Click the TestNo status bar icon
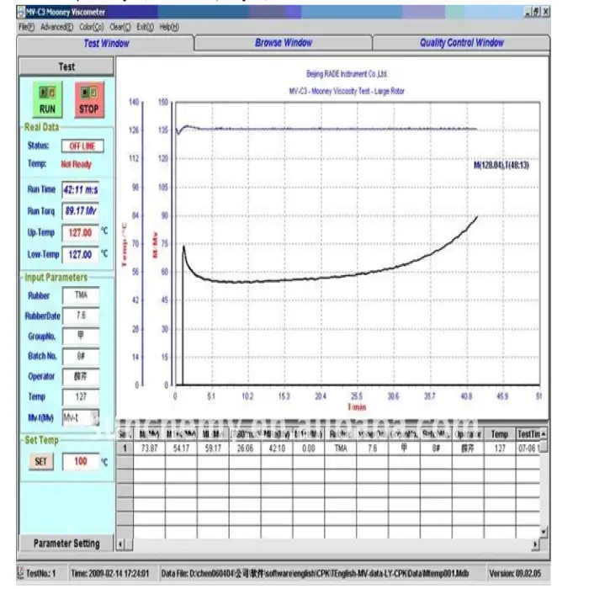589x589 pixels. (21, 572)
